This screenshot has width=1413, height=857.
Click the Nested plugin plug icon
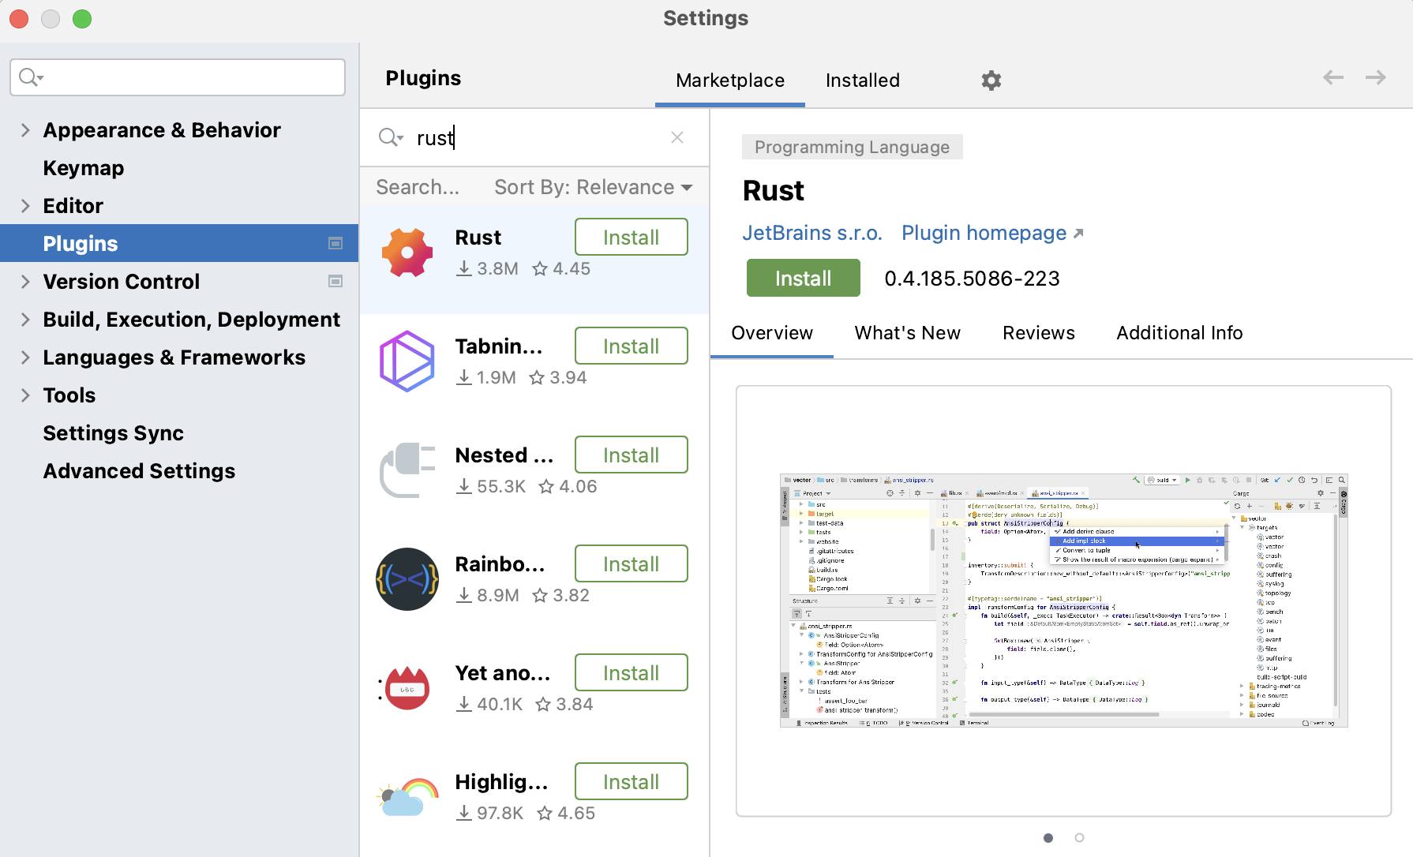coord(407,470)
